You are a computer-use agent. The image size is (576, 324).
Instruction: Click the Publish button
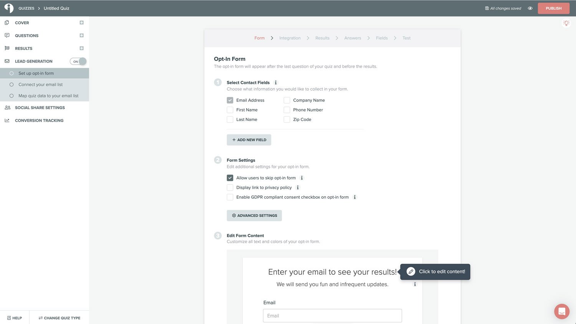[x=553, y=8]
